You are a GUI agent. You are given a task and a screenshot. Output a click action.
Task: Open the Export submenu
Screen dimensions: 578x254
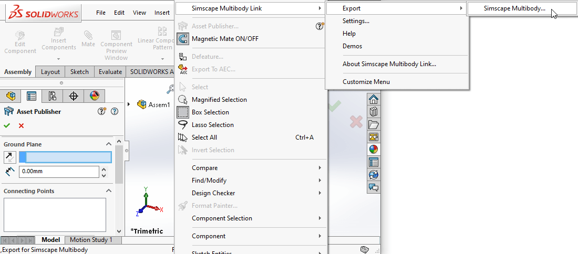[397, 8]
